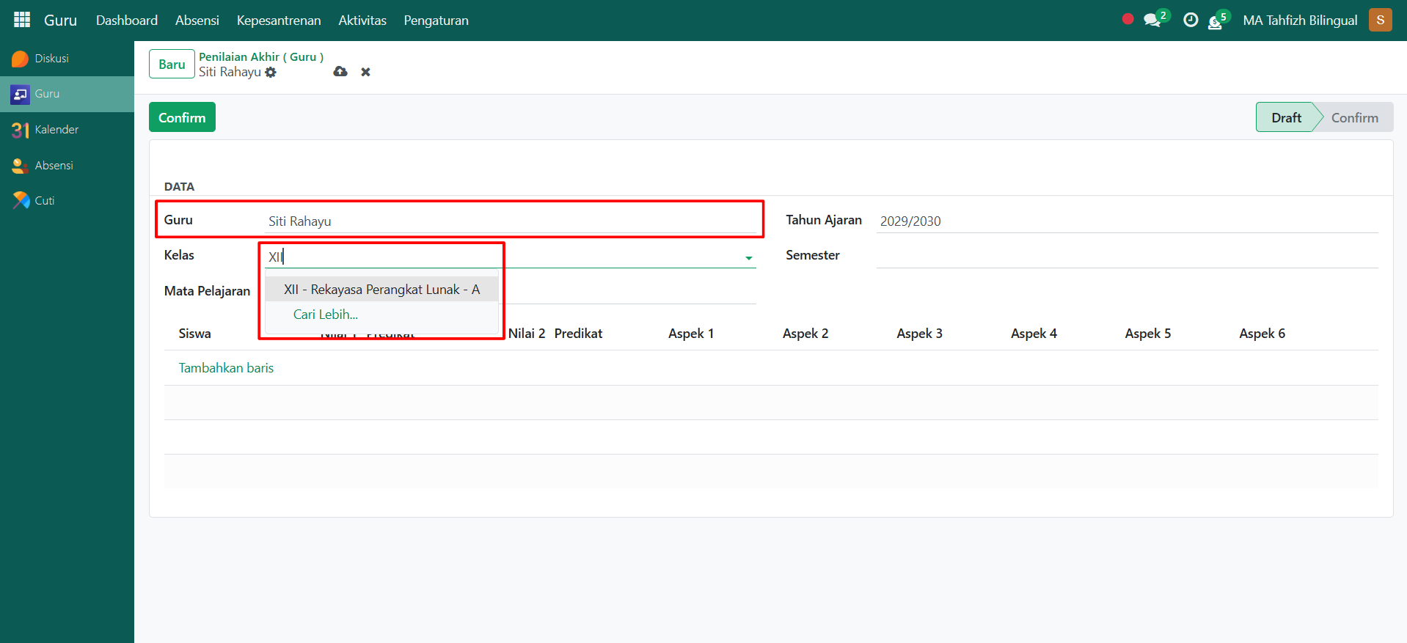Open the apps grid menu icon

point(22,20)
